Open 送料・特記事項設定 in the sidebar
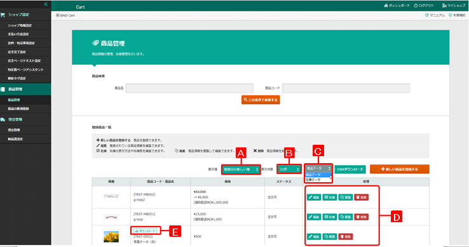This screenshot has height=247, width=469. coord(21,43)
